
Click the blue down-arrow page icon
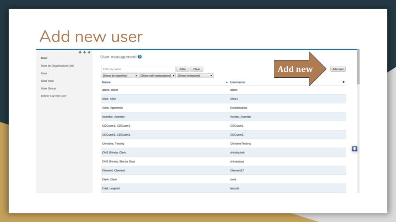(355, 149)
